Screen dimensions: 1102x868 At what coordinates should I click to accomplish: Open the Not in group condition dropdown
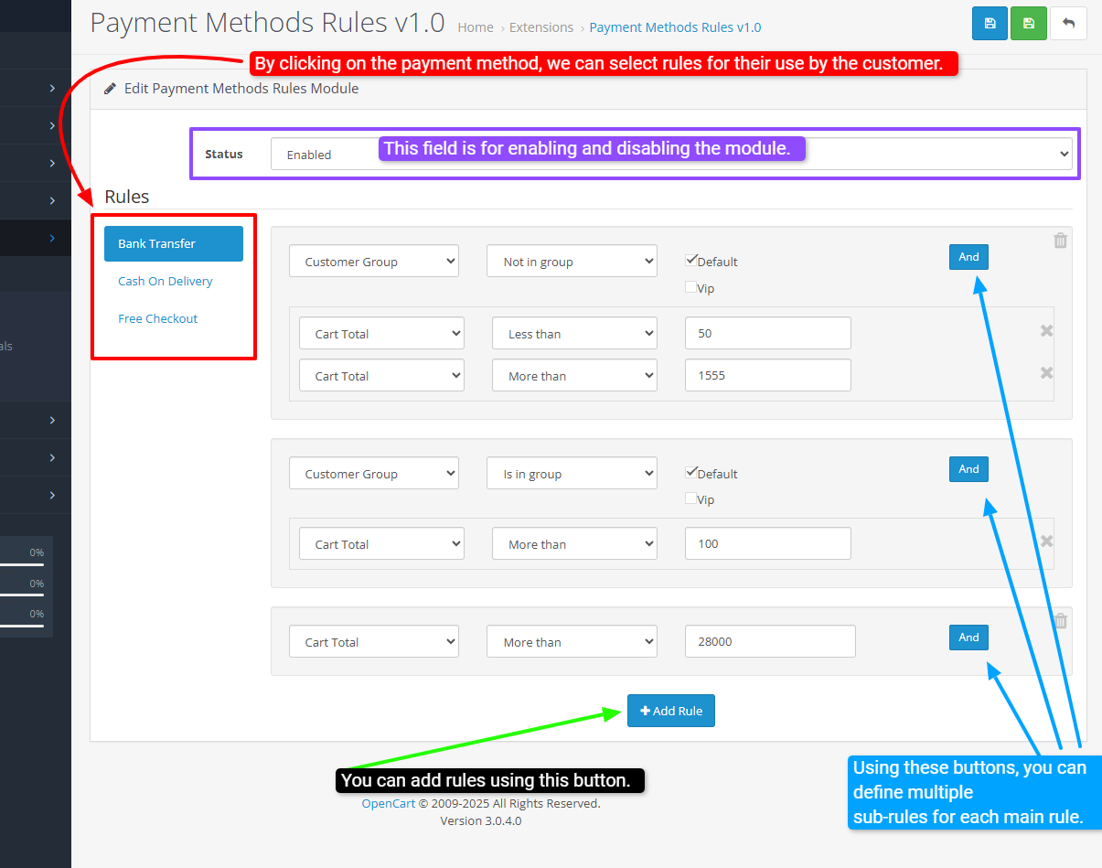click(x=572, y=262)
